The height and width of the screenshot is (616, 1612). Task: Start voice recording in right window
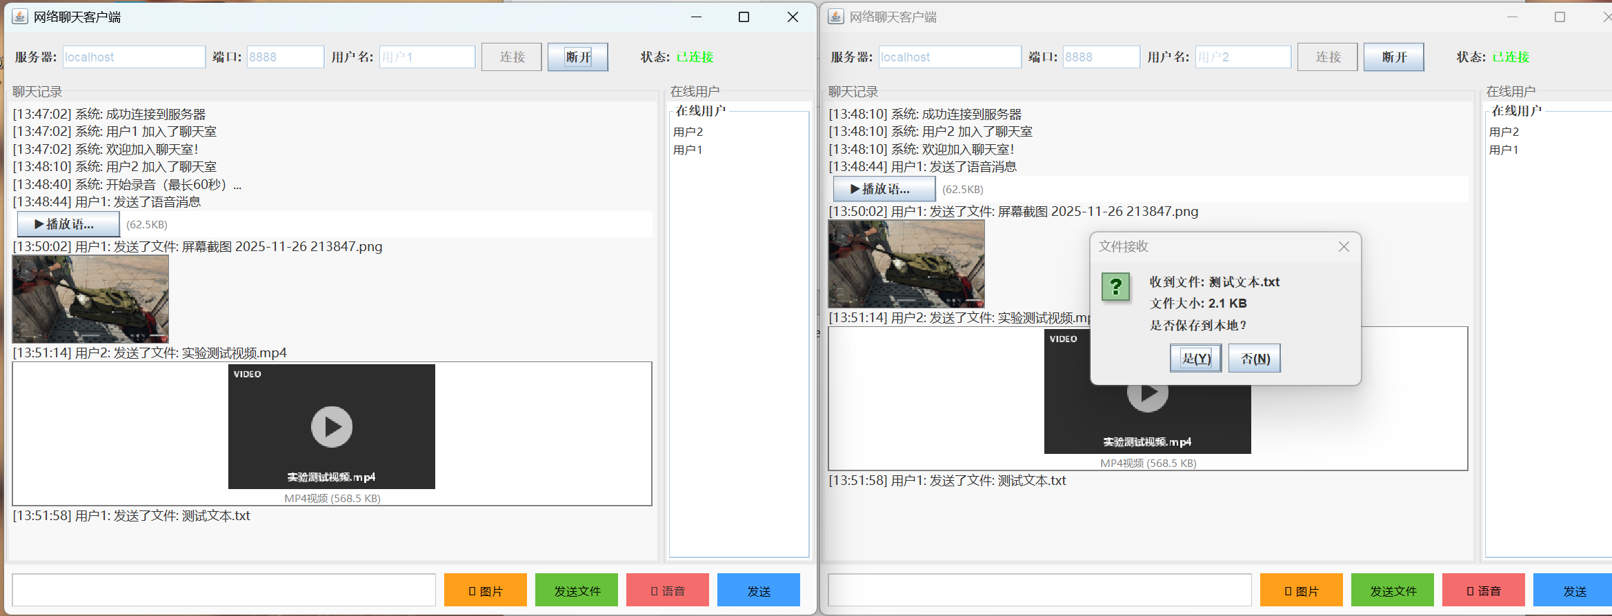tap(1484, 590)
